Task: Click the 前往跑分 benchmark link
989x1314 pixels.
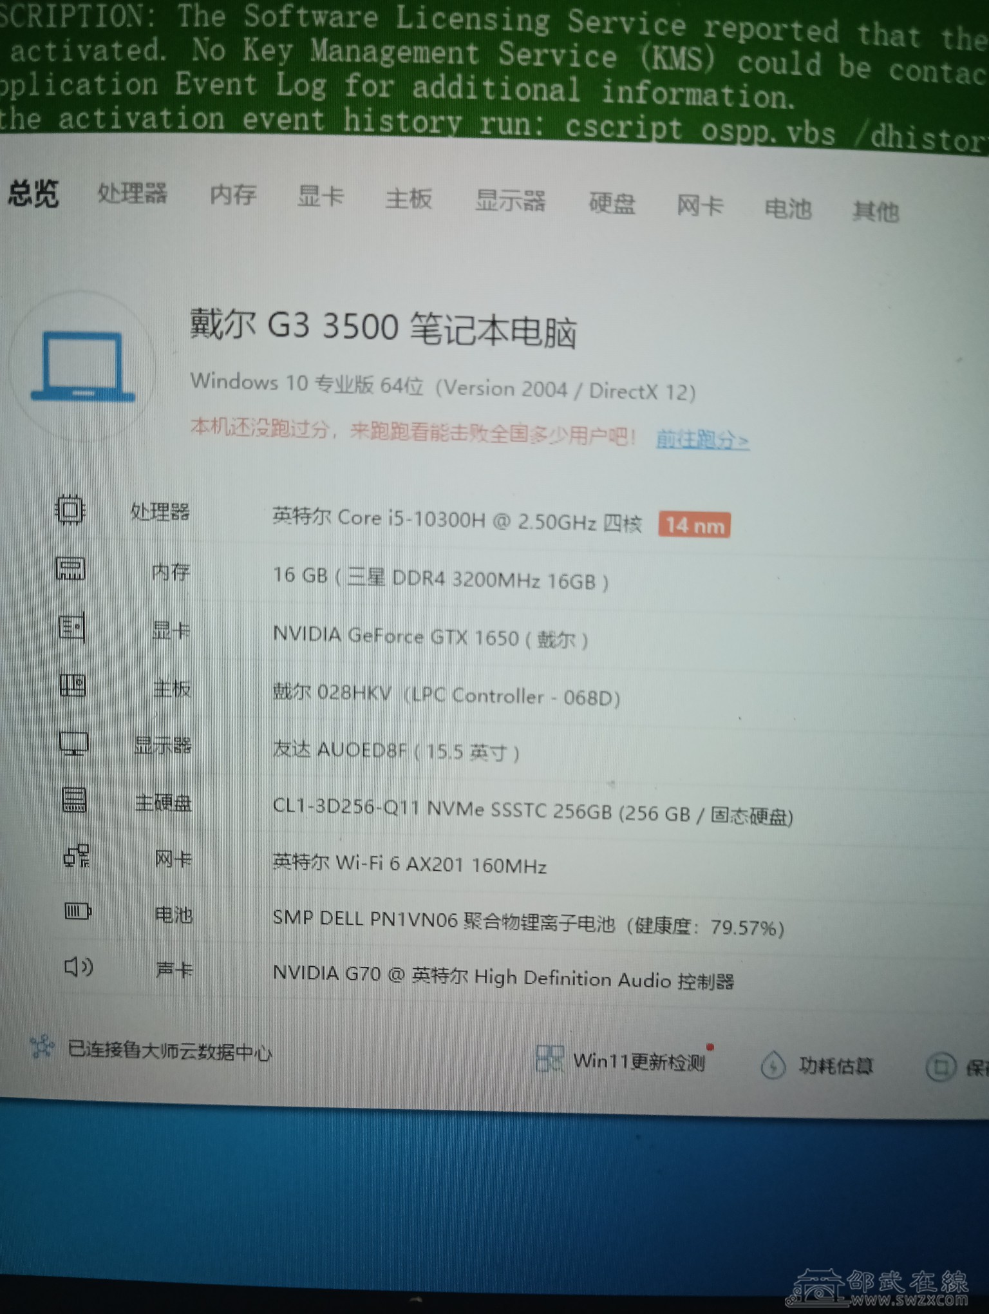Action: (702, 440)
